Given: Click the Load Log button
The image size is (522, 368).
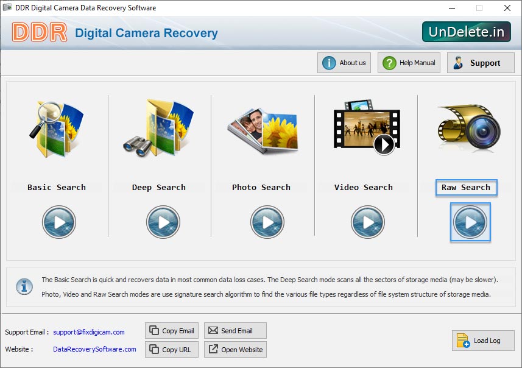Looking at the screenshot, I should point(483,341).
